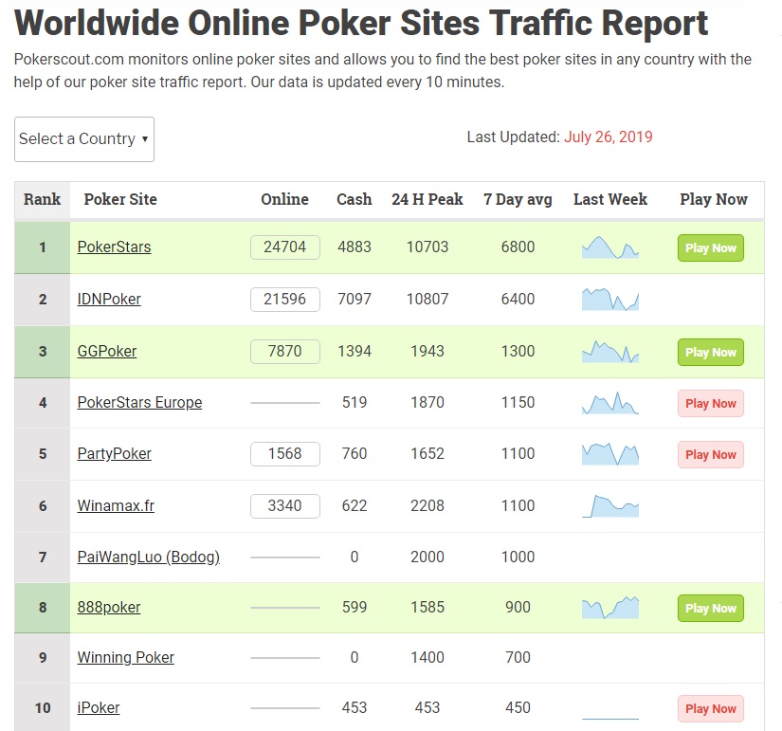Click PokerStars cash value 4883

click(355, 247)
